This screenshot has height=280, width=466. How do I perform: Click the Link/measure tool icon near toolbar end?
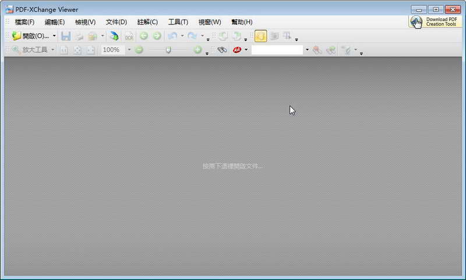tap(346, 50)
